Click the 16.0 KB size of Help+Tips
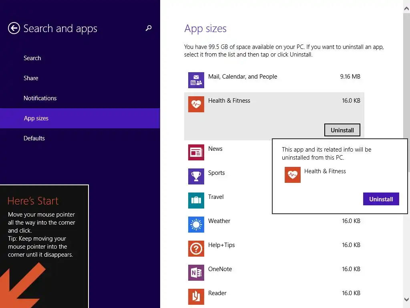 click(351, 245)
